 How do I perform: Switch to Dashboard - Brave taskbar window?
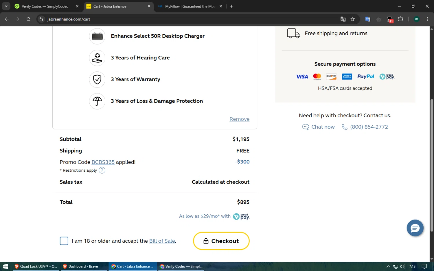point(84,266)
